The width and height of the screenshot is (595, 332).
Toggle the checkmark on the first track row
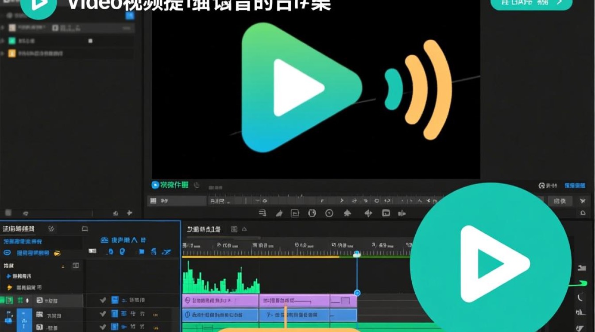point(103,300)
